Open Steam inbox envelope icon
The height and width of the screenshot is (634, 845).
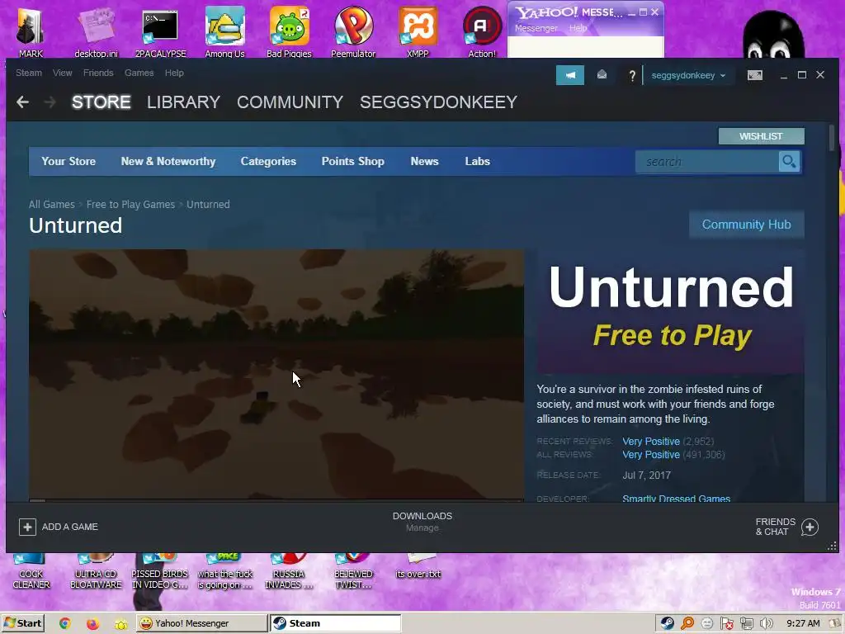coord(602,75)
